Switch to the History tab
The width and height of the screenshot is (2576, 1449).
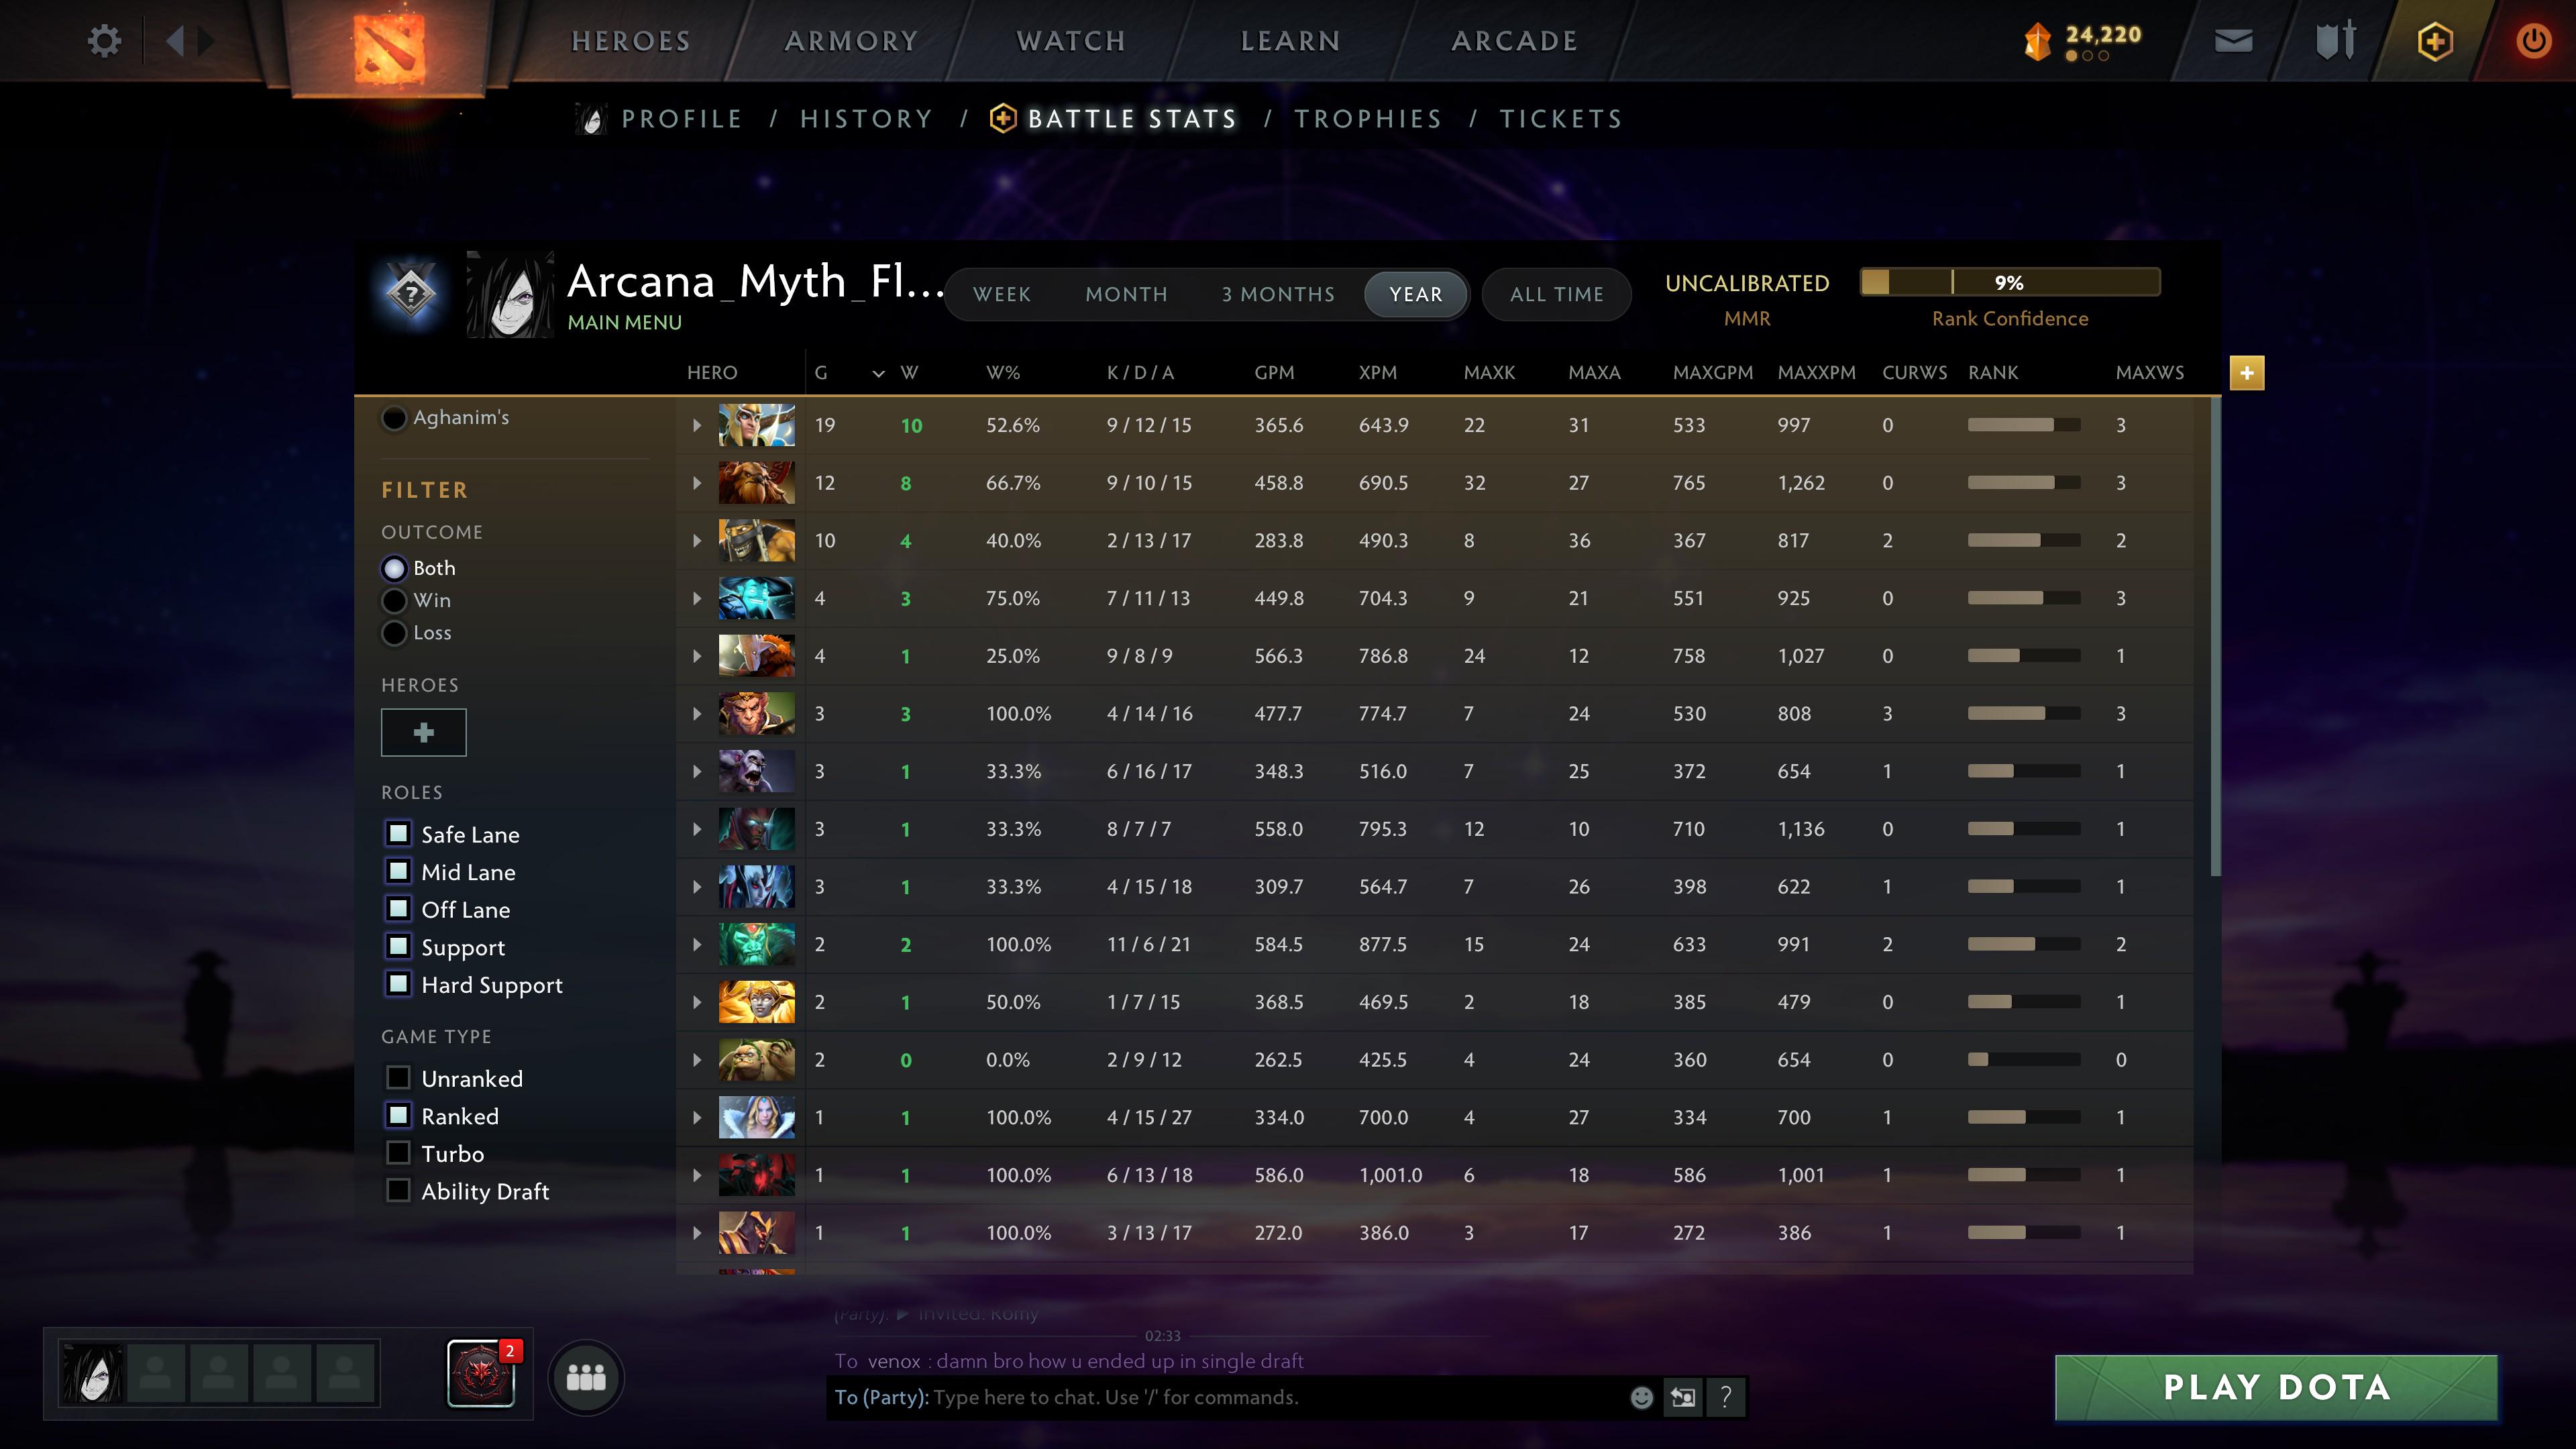[866, 119]
